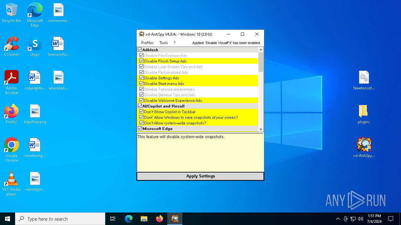Select the townuseful Word document
401x225 pixels.
59,47
